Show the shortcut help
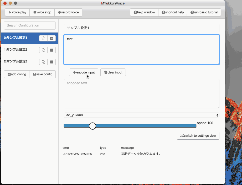This screenshot has height=185, width=242. pyautogui.click(x=173, y=12)
